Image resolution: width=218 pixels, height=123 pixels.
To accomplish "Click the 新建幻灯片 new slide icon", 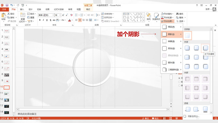I will point(23,15).
